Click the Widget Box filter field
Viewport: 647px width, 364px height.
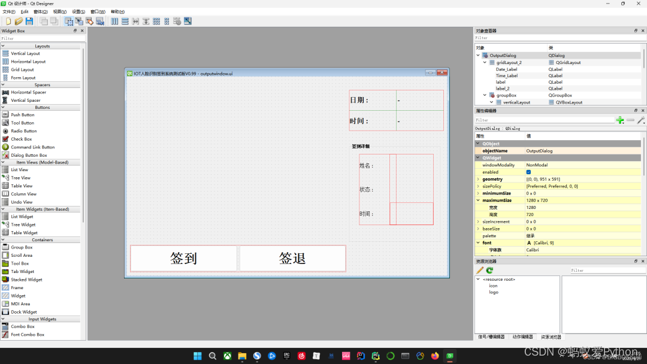[x=43, y=38]
